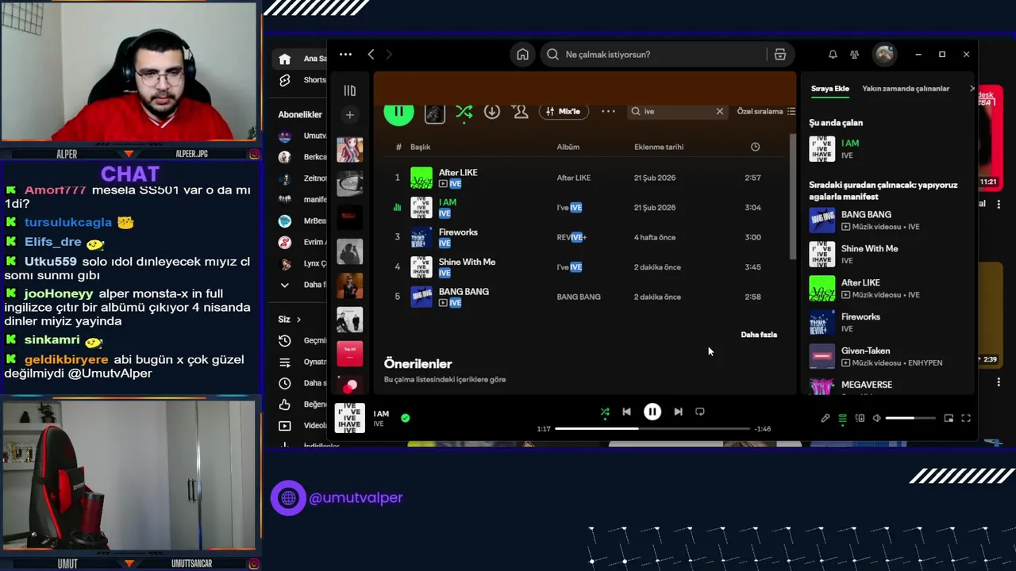Screen dimensions: 1016x571
Task: Open YouTube Home in the sidebar
Action: [285, 59]
